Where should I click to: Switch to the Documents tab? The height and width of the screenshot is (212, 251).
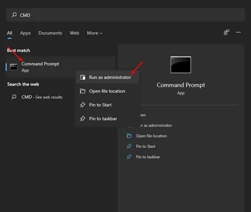[x=50, y=33]
